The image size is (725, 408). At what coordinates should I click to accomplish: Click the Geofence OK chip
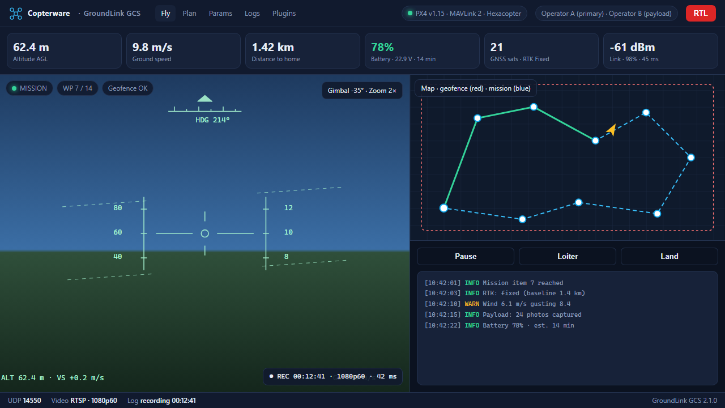coord(127,88)
